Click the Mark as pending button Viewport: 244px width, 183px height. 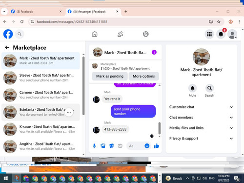(110, 76)
